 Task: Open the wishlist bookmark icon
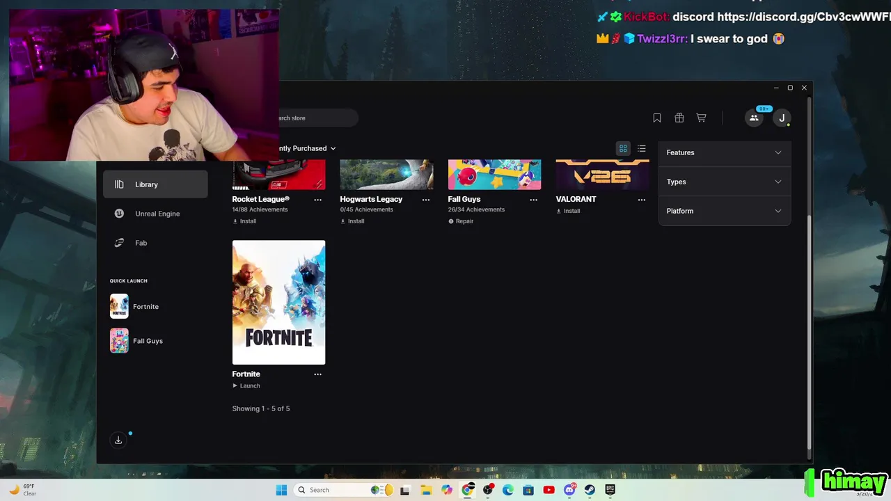click(657, 118)
